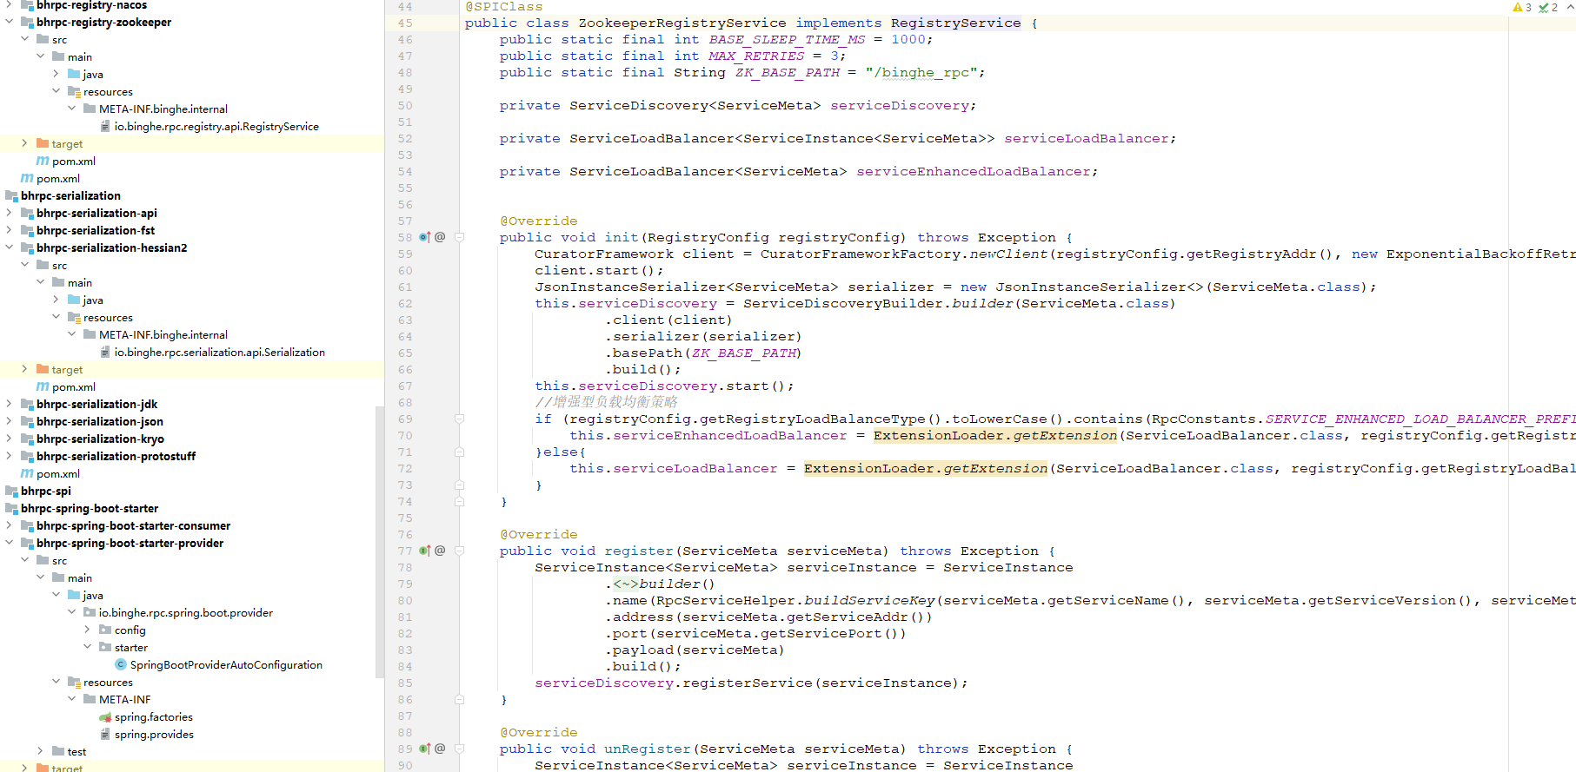1576x772 pixels.
Task: Click the yellow warnings indicator showing 3
Action: [x=1522, y=7]
